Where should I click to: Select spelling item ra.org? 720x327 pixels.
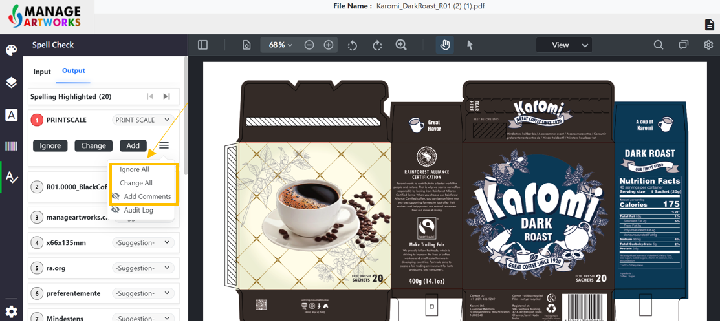point(56,268)
